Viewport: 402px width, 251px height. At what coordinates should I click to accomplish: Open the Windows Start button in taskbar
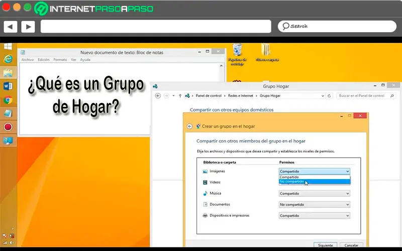(8, 46)
